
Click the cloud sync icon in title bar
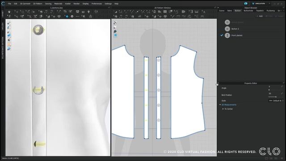point(246,4)
